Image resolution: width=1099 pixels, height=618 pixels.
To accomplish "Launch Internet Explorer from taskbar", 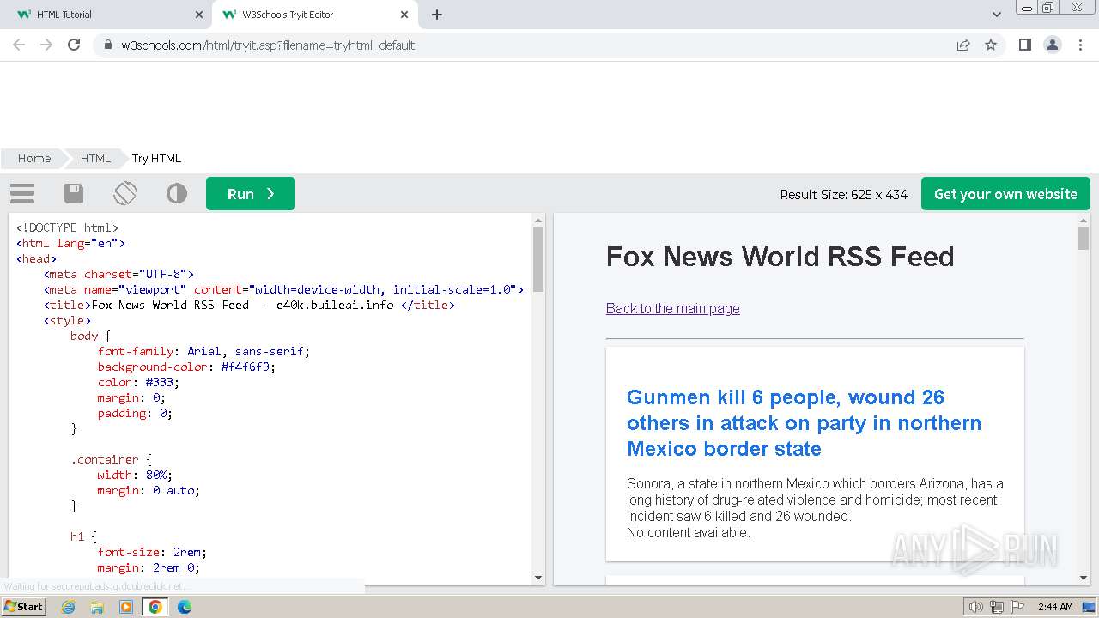I will tap(68, 607).
